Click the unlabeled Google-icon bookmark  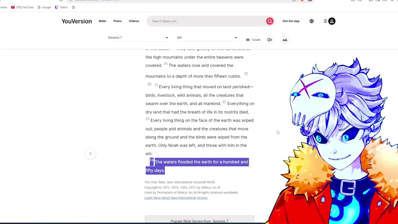[x=73, y=7]
